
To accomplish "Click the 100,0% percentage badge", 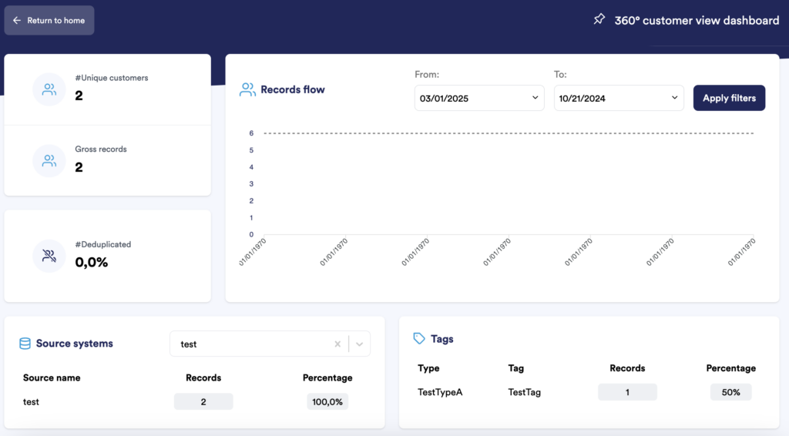I will tap(327, 402).
